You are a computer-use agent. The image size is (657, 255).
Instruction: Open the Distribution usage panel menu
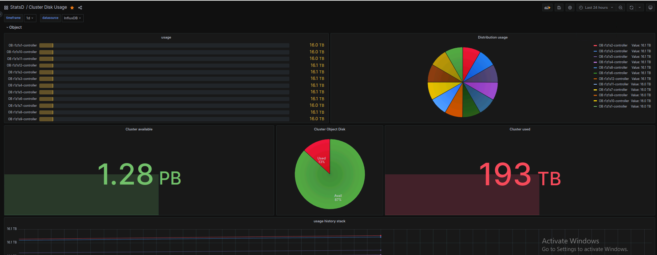tap(492, 37)
